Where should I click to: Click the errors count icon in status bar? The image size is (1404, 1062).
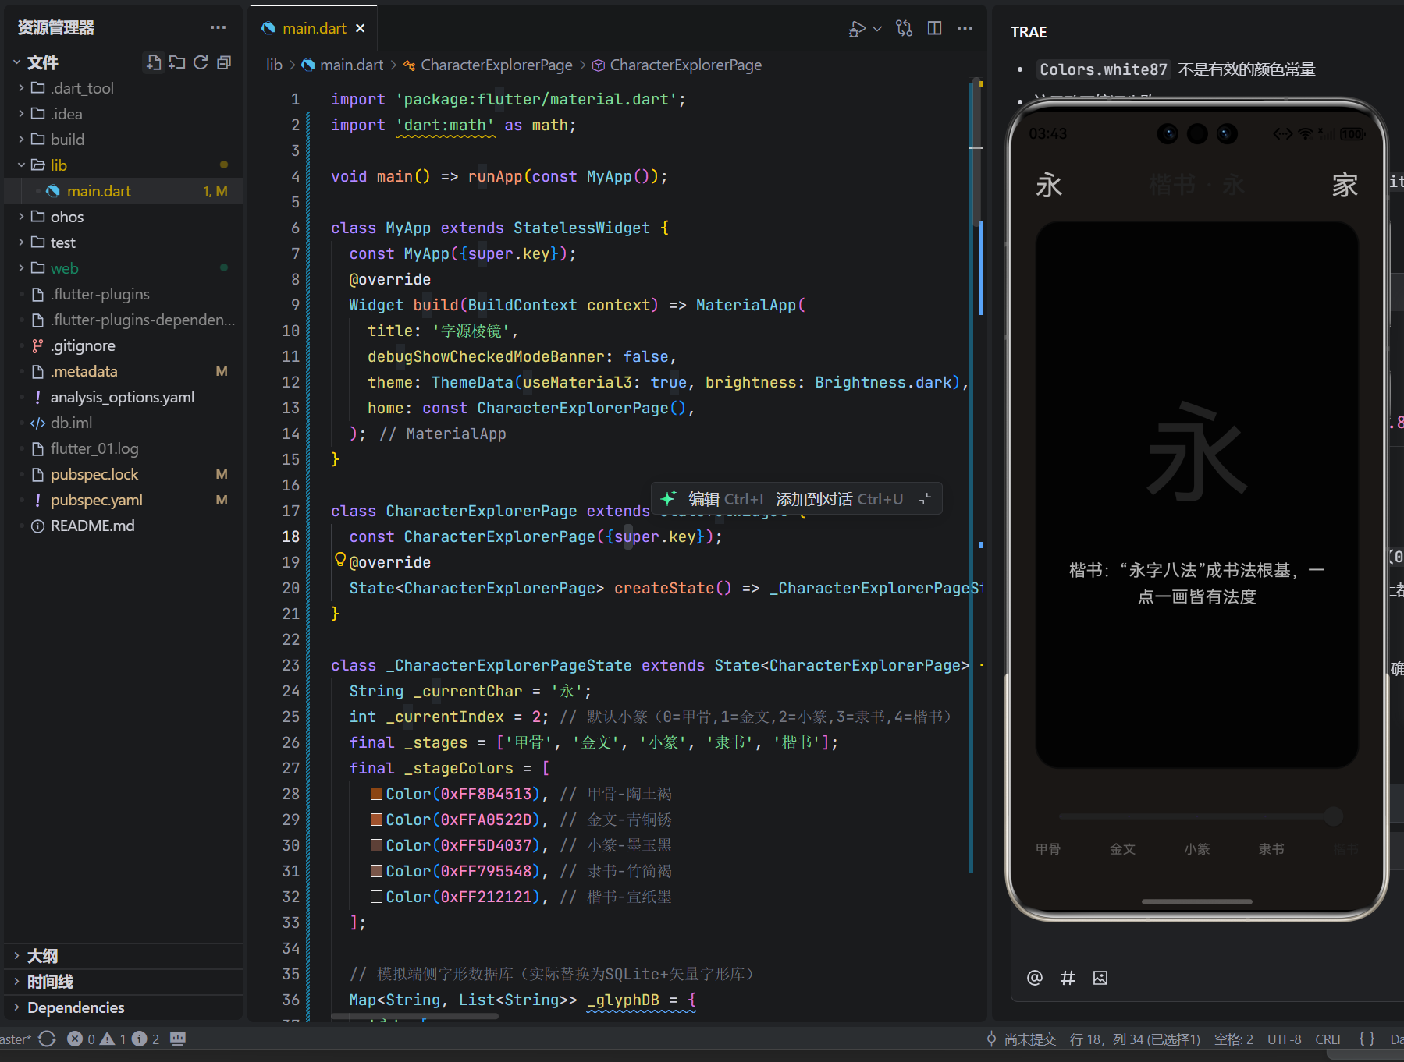click(x=75, y=1039)
